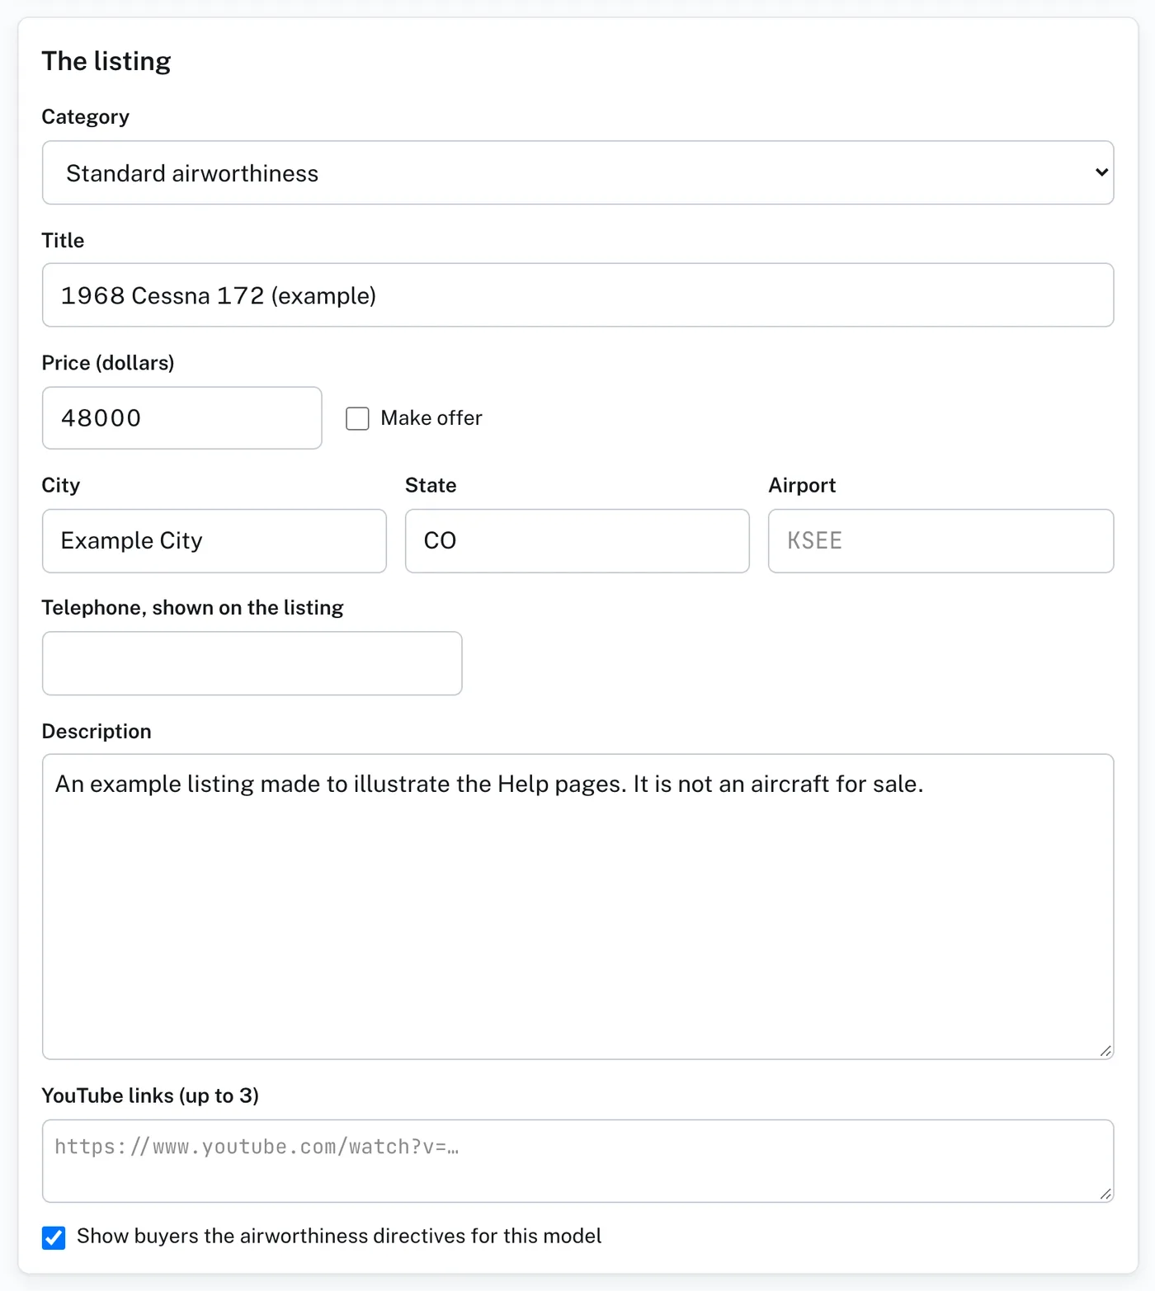
Task: Click 'Telephone, shown on the listing' label
Action: pos(192,608)
